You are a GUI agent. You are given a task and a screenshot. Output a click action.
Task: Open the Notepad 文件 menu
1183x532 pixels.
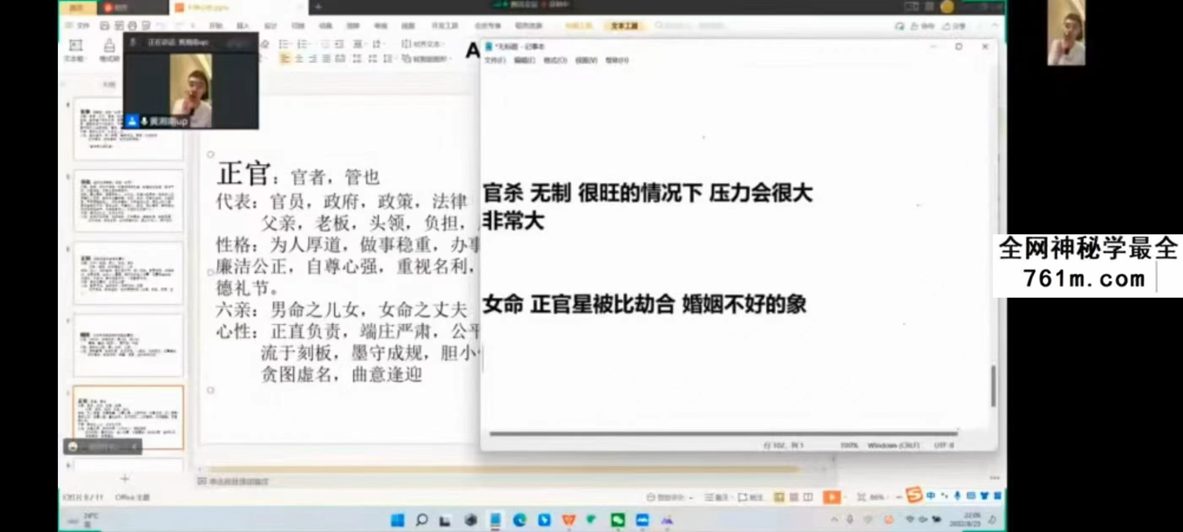pyautogui.click(x=495, y=60)
